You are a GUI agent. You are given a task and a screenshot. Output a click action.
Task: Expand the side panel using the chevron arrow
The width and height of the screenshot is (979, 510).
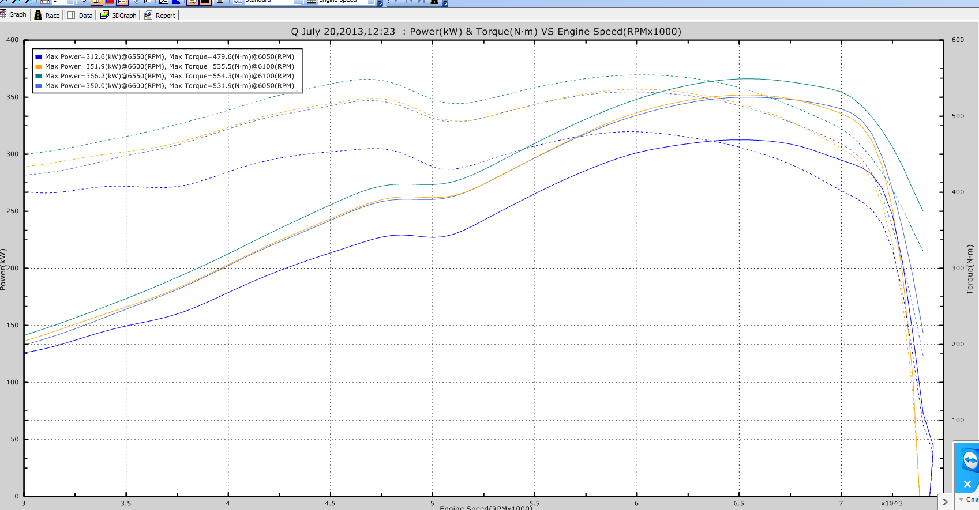coord(945,502)
